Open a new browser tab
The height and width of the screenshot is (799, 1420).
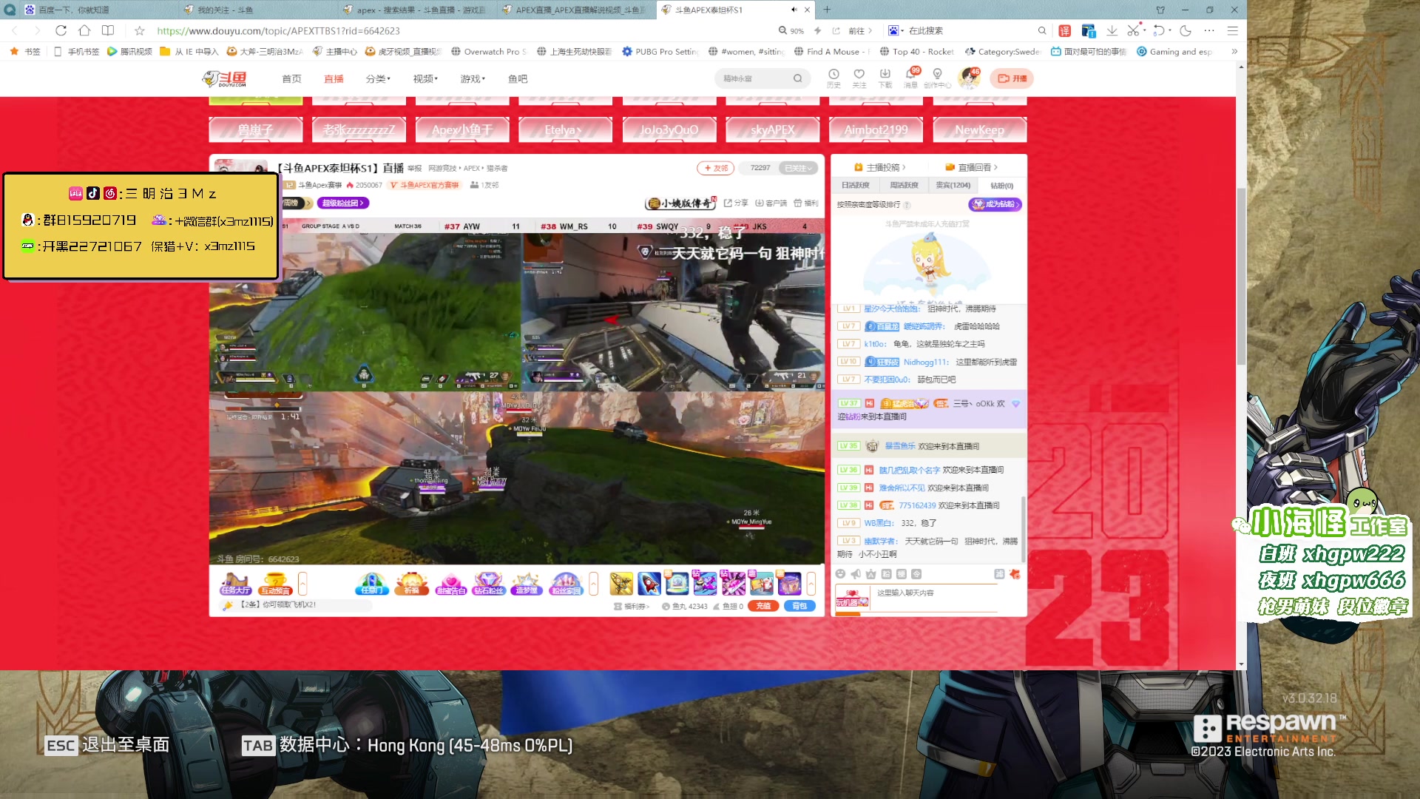pos(827,10)
